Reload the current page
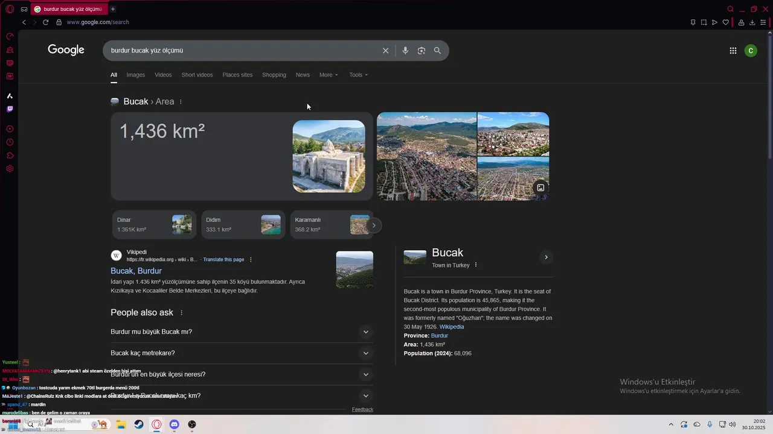This screenshot has height=434, width=773. pos(45,22)
